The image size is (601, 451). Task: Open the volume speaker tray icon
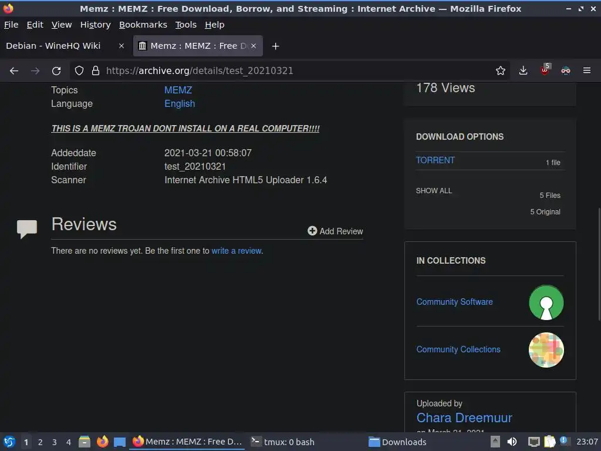click(512, 442)
